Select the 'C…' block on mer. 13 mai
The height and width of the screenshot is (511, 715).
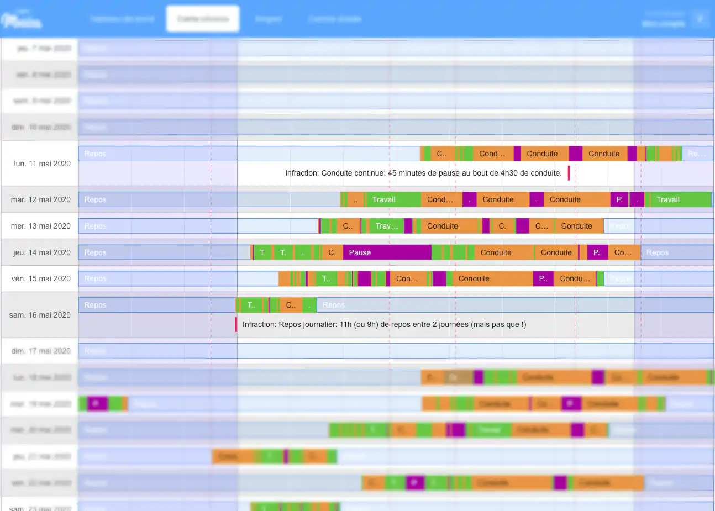coord(542,226)
